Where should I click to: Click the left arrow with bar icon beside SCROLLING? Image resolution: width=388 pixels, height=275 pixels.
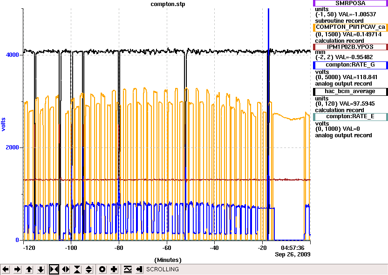(139, 269)
